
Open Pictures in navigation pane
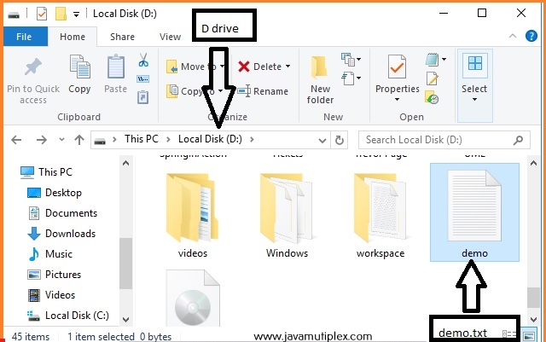point(55,275)
